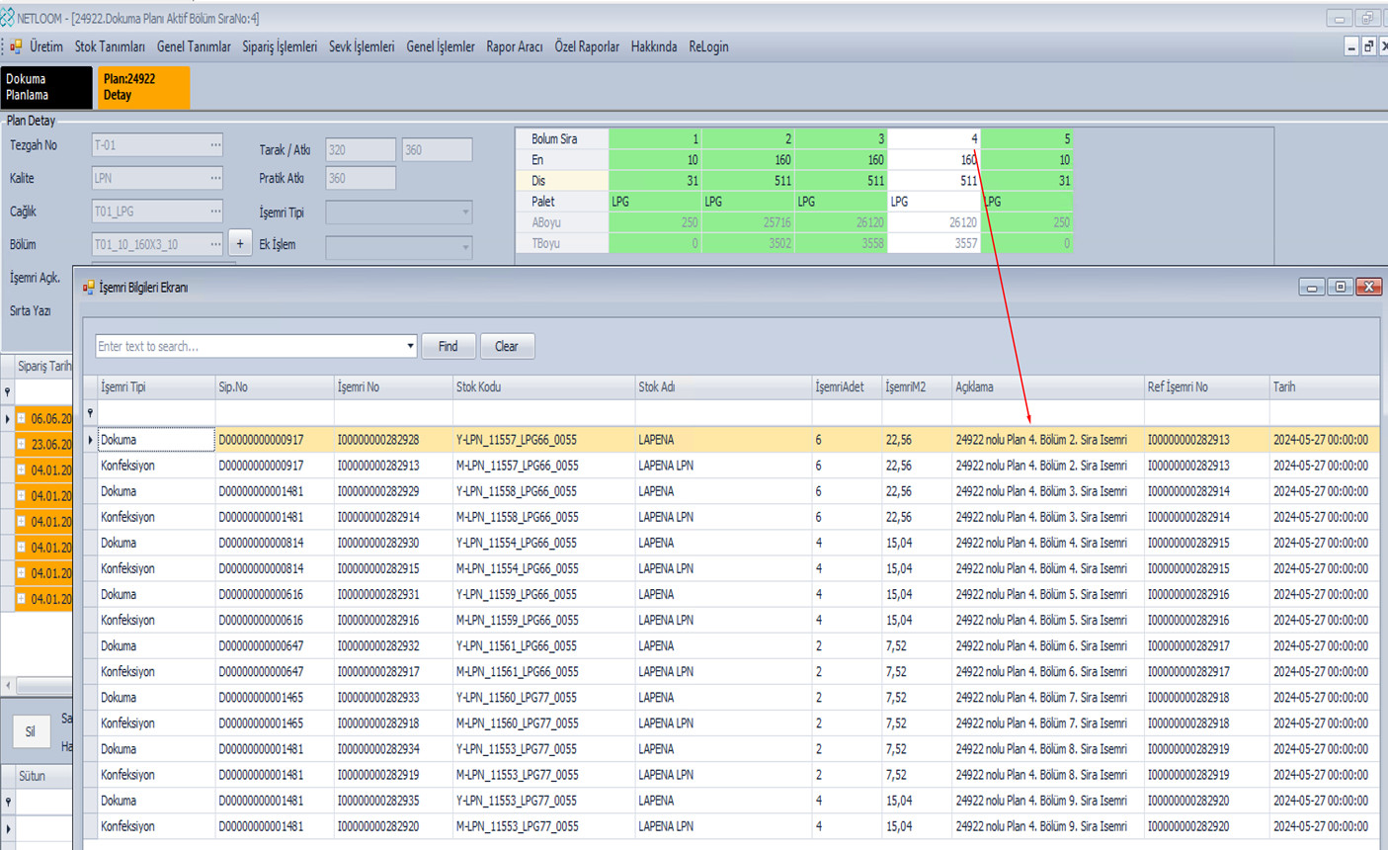Open the Hakkında menu

click(654, 46)
